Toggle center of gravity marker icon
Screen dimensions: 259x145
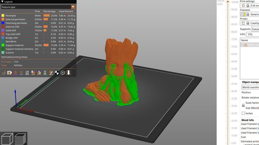57,73
